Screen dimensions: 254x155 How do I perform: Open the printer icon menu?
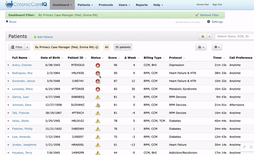(x=202, y=47)
